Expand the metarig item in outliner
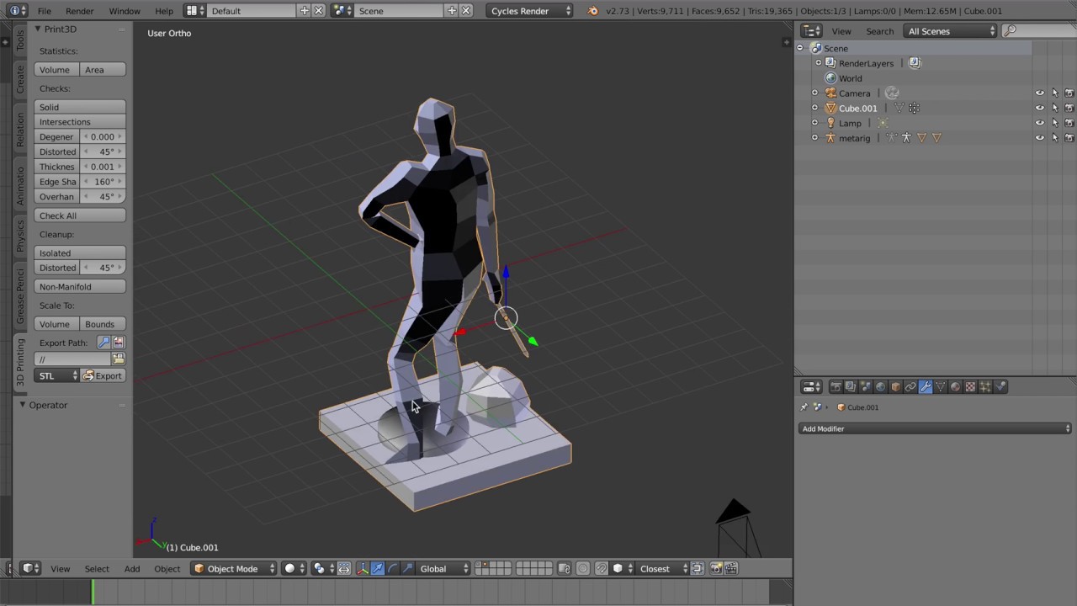The width and height of the screenshot is (1077, 606). pyautogui.click(x=814, y=138)
